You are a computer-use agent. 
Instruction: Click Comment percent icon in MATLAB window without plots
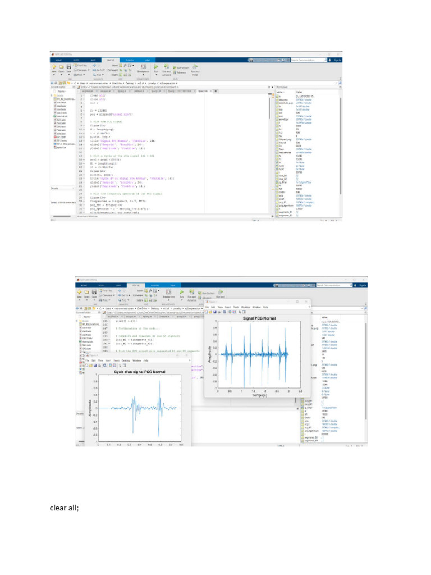point(121,70)
